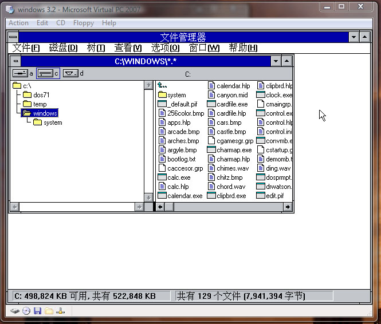The image size is (381, 324).
Task: Select cardfile.exe program file
Action: click(x=227, y=104)
